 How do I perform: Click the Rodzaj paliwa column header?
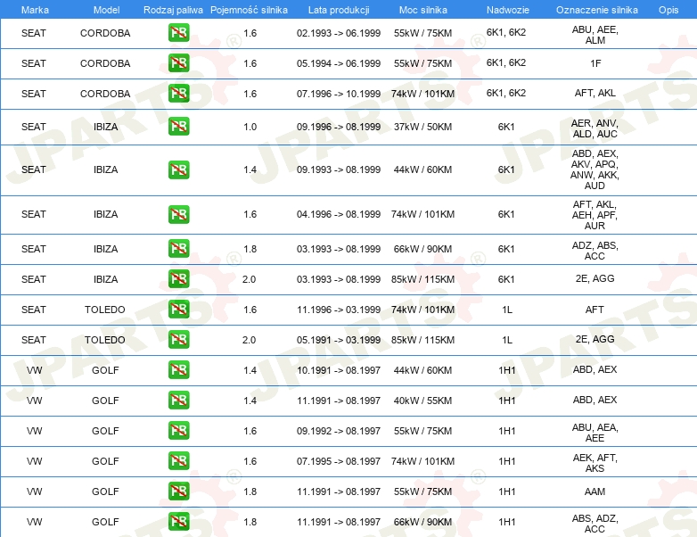coord(173,10)
